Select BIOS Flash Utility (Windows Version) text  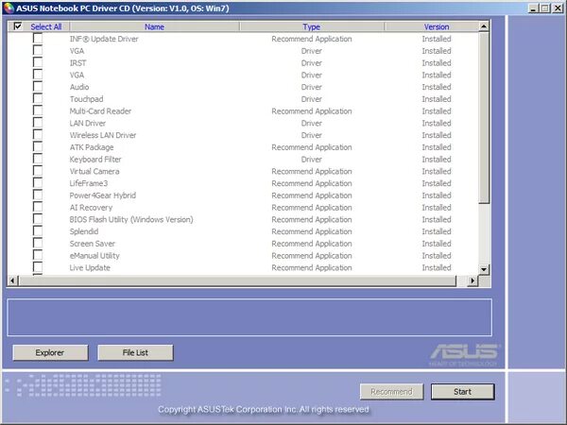131,219
